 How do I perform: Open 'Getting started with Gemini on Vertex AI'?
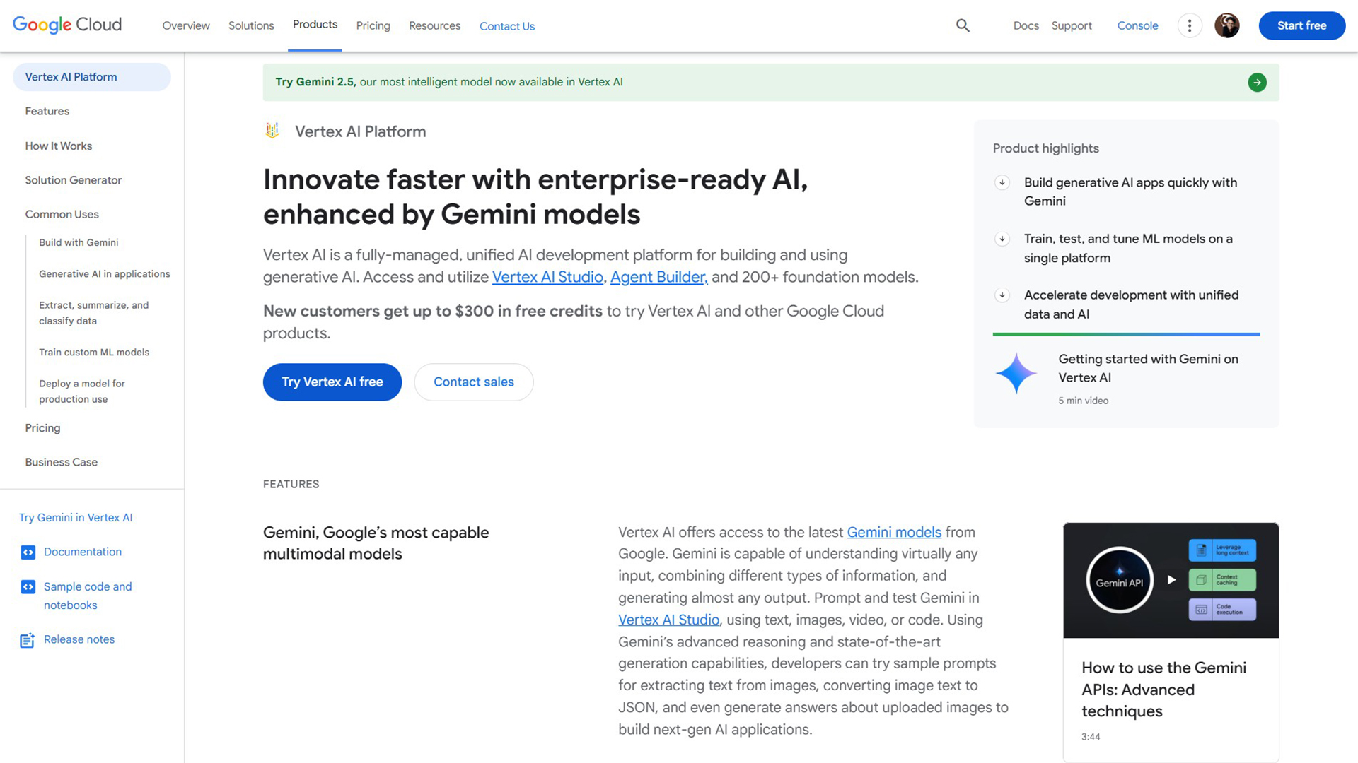[x=1148, y=369]
